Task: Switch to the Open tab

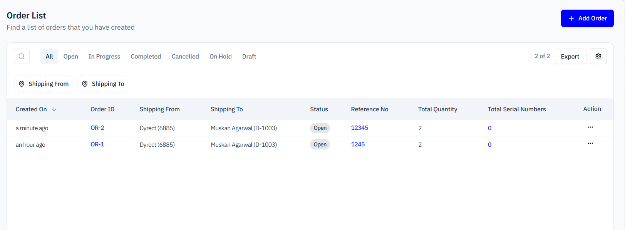Action: point(71,56)
